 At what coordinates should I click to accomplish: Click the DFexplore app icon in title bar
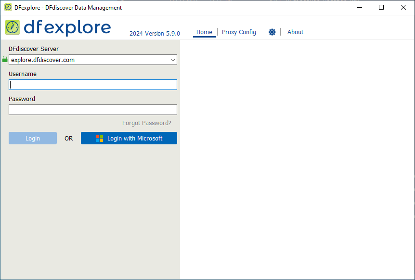[8, 7]
